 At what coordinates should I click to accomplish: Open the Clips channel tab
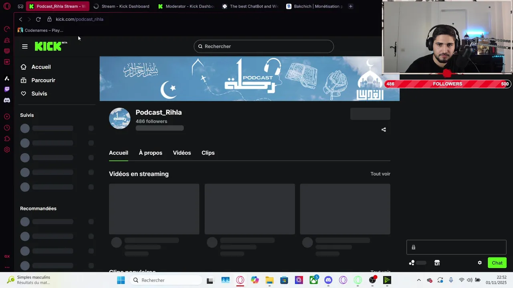coord(208,153)
